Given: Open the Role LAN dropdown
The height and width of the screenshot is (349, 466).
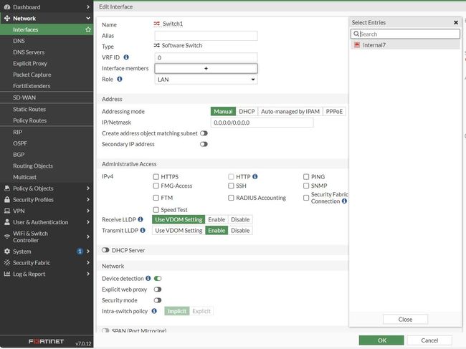Looking at the screenshot, I should coord(206,80).
